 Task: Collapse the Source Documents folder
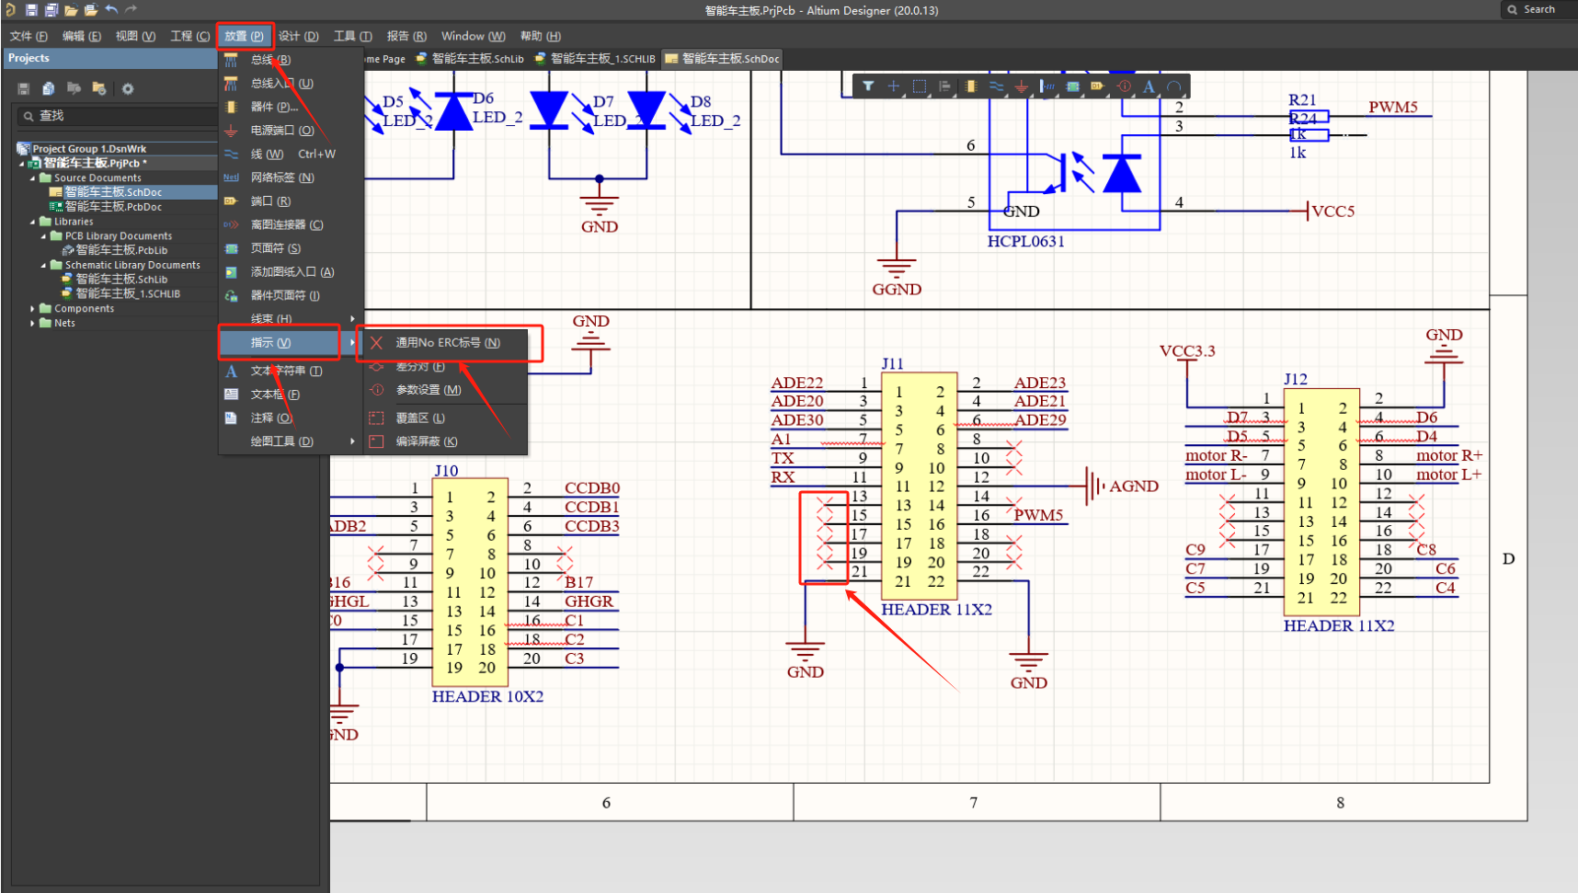32,177
